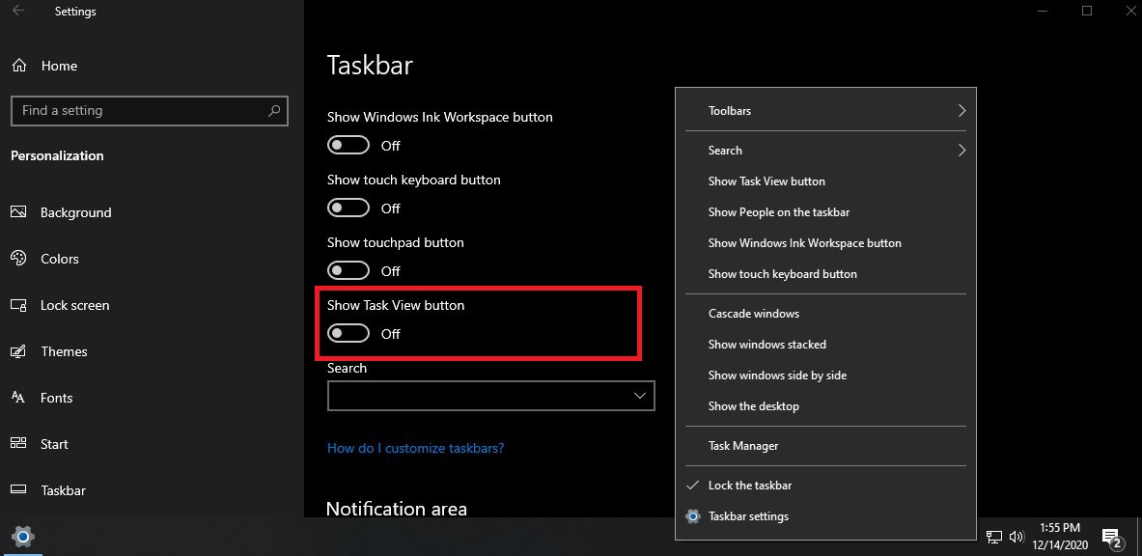Go to Lock screen settings
This screenshot has height=556, width=1142.
[x=60, y=305]
